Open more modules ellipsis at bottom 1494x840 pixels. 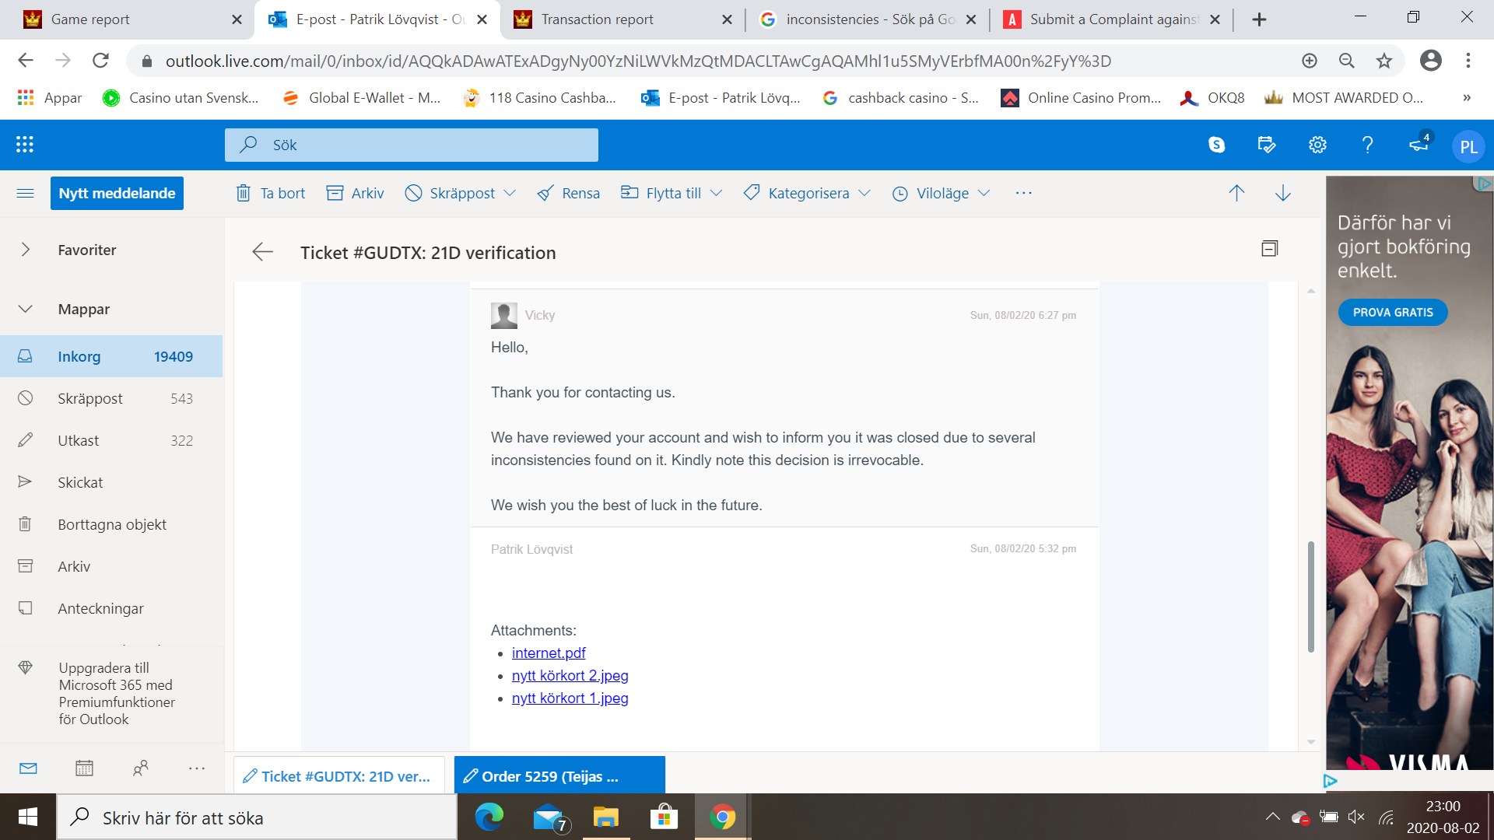pyautogui.click(x=197, y=768)
